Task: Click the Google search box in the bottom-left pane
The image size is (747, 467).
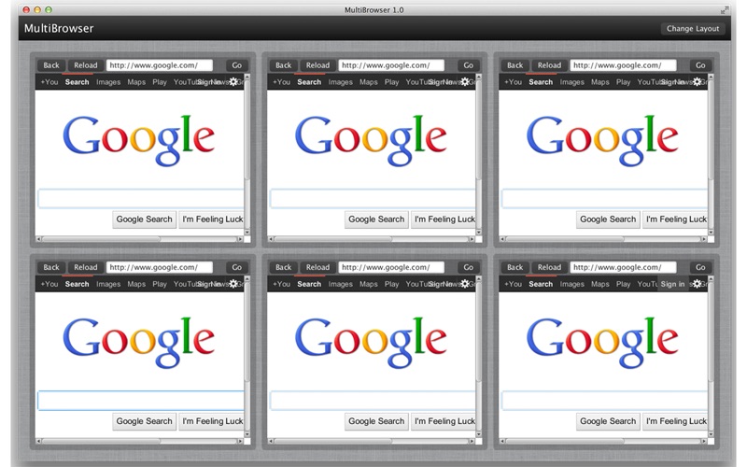Action: coord(141,401)
